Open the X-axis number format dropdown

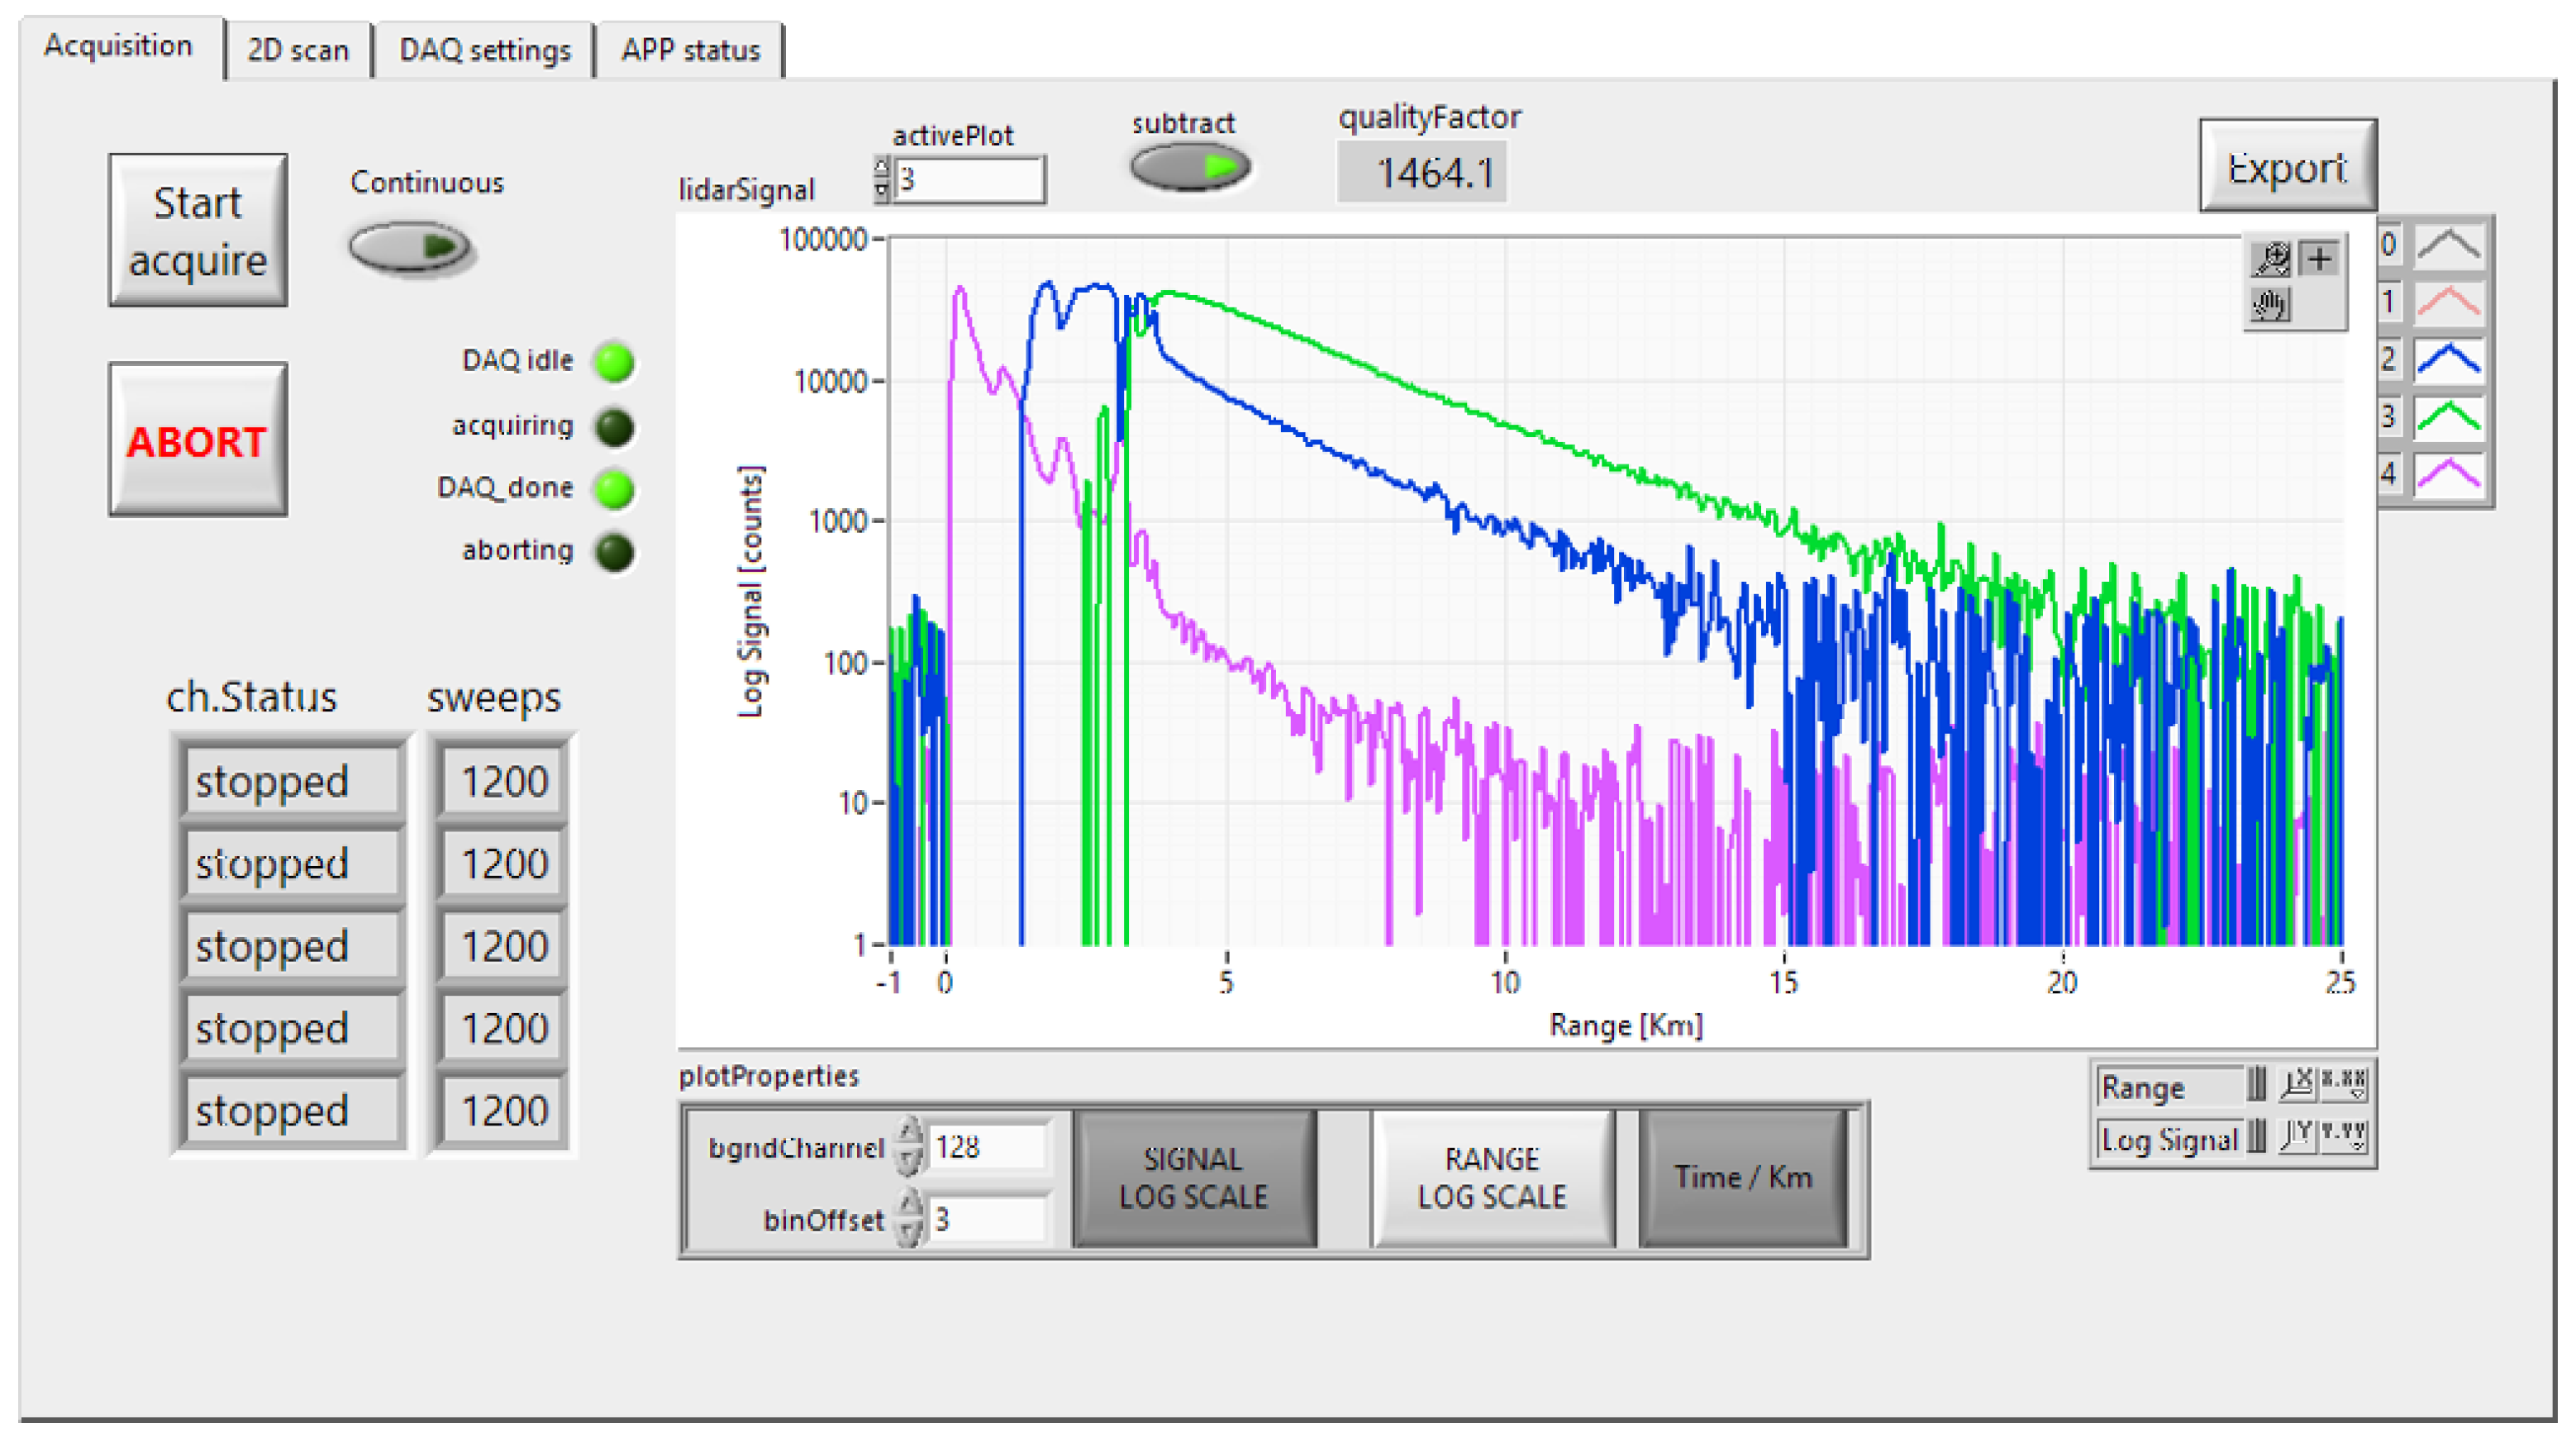(2344, 1084)
